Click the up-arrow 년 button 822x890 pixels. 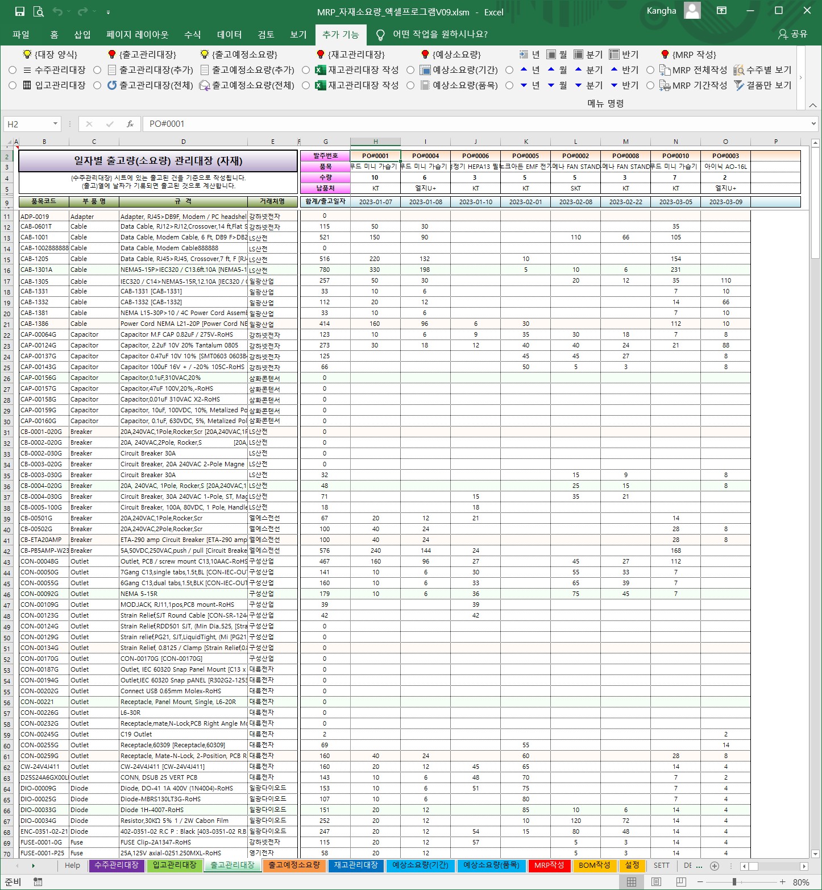[x=530, y=69]
